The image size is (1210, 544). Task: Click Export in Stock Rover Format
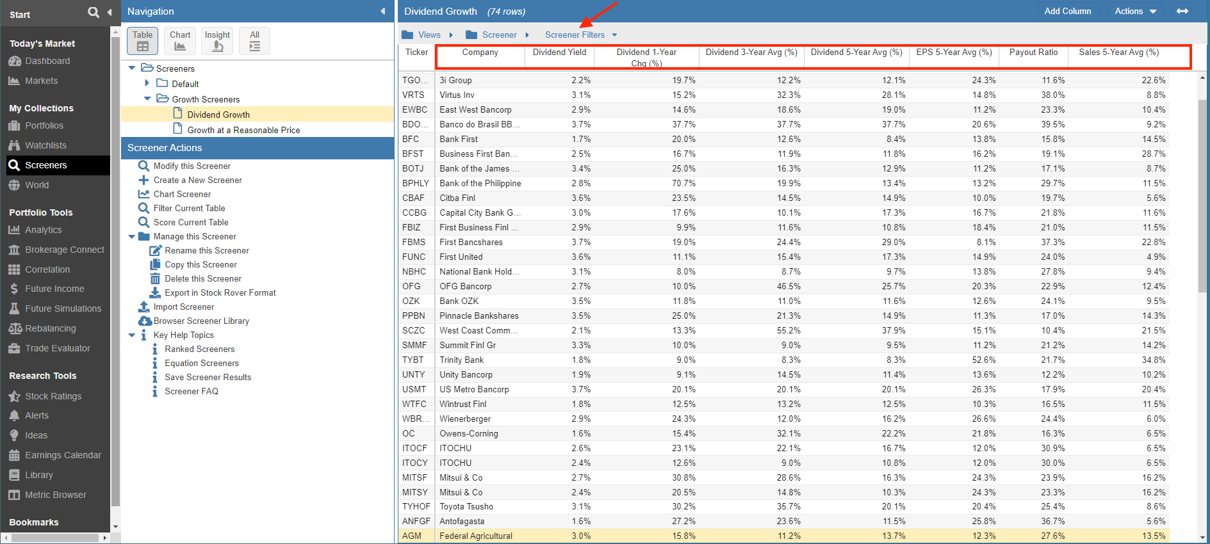coord(220,292)
